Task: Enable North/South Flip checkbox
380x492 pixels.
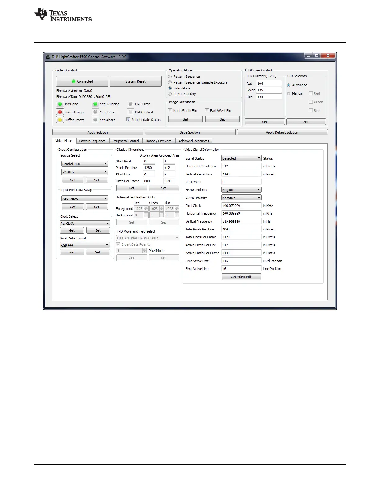Action: pyautogui.click(x=170, y=111)
